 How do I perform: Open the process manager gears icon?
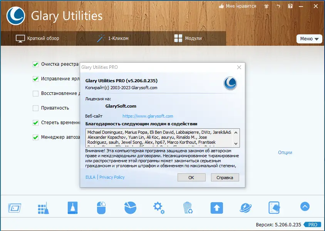coord(159,208)
